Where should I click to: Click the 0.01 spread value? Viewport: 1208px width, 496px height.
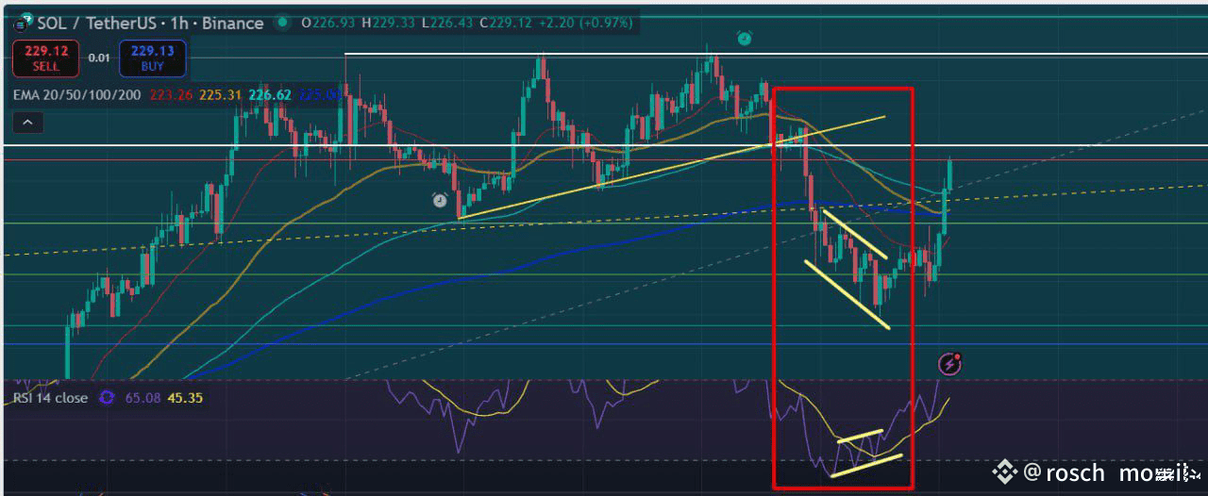(98, 58)
